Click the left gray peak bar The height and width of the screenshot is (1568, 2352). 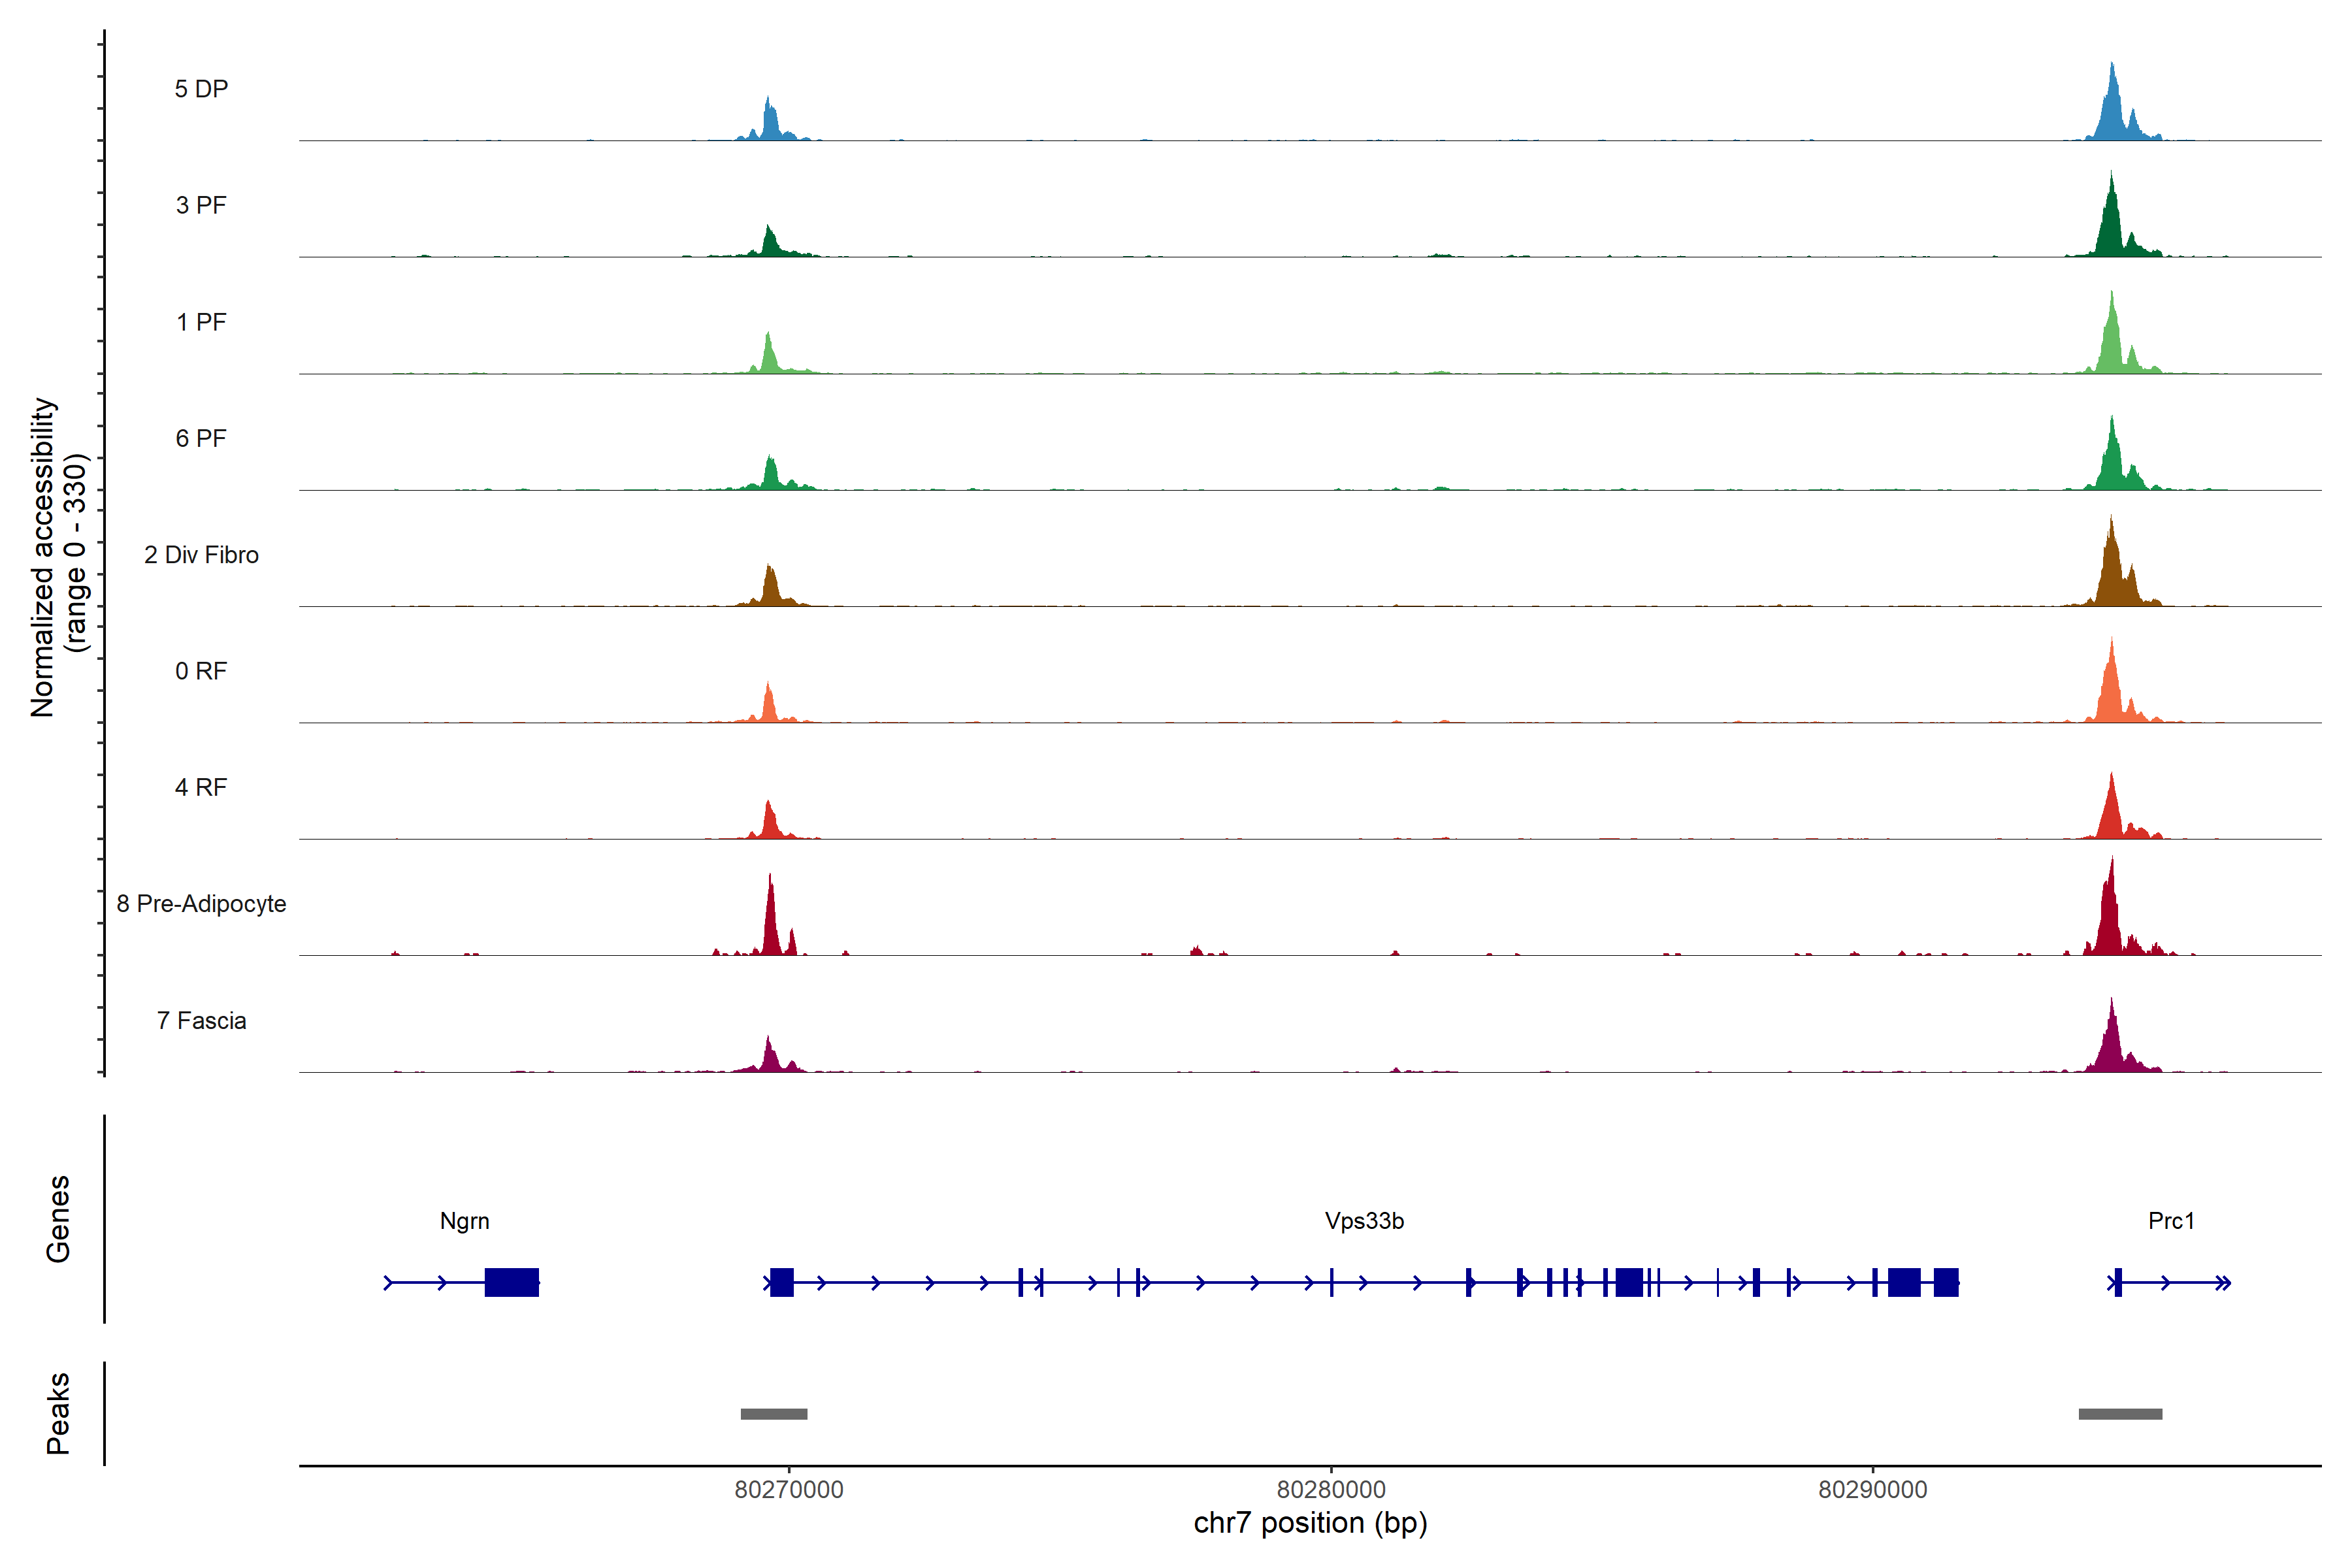click(773, 1414)
